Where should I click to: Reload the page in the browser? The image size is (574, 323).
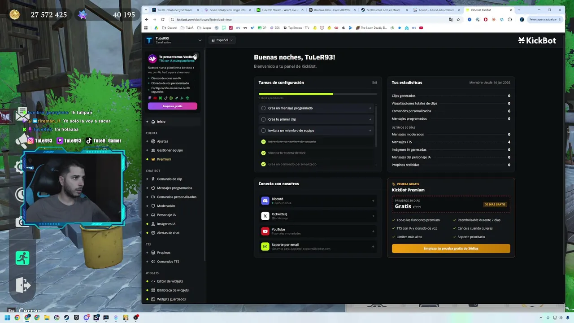162,19
